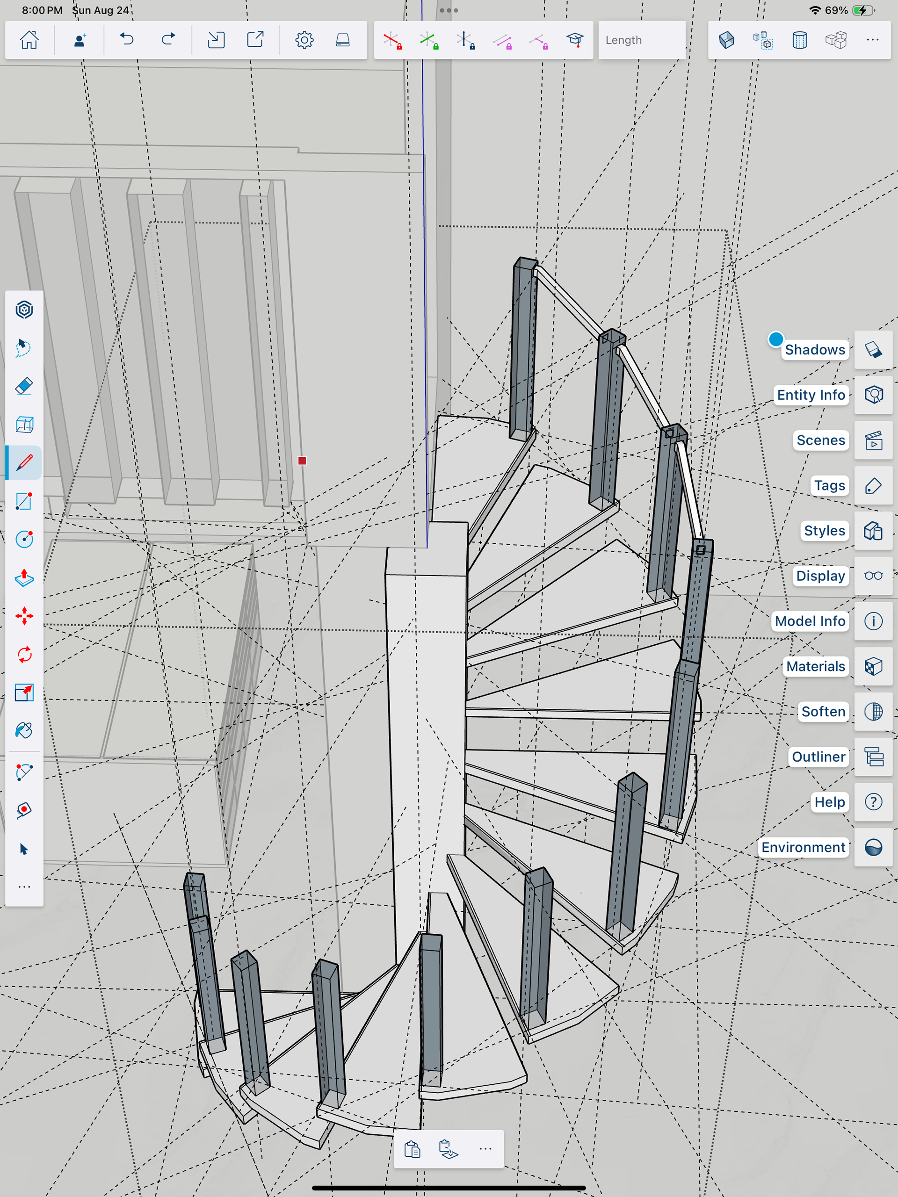Viewport: 898px width, 1197px height.
Task: Tap the Length measurement field
Action: (x=641, y=40)
